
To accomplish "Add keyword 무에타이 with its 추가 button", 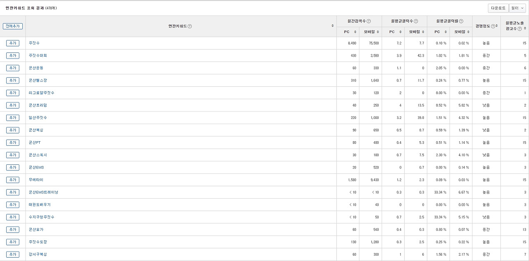I will [x=13, y=180].
